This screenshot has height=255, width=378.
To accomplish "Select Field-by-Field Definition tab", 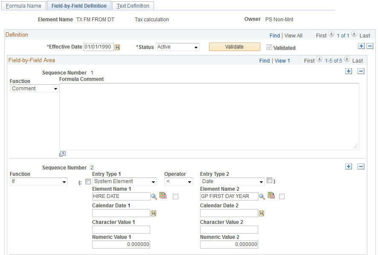I will (79, 6).
